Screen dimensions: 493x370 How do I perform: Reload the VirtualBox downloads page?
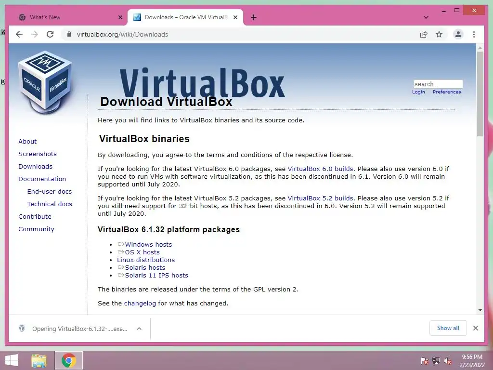(x=50, y=34)
